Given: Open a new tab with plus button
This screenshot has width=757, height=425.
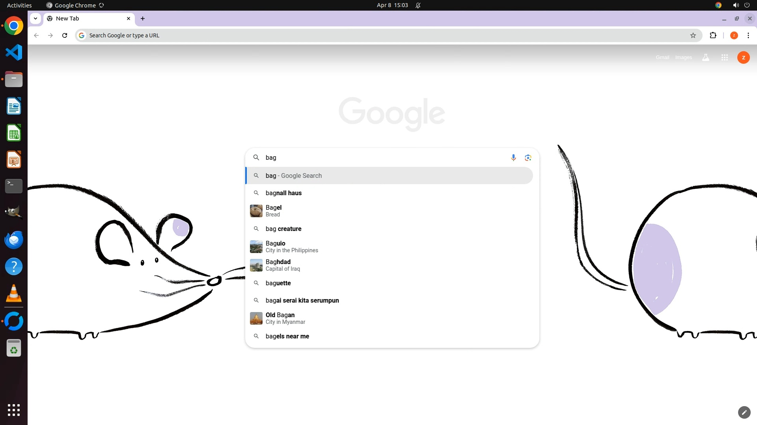Looking at the screenshot, I should pyautogui.click(x=143, y=18).
